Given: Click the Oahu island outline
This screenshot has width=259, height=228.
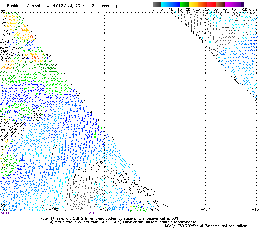Looking at the screenshot, I should click(122, 179).
